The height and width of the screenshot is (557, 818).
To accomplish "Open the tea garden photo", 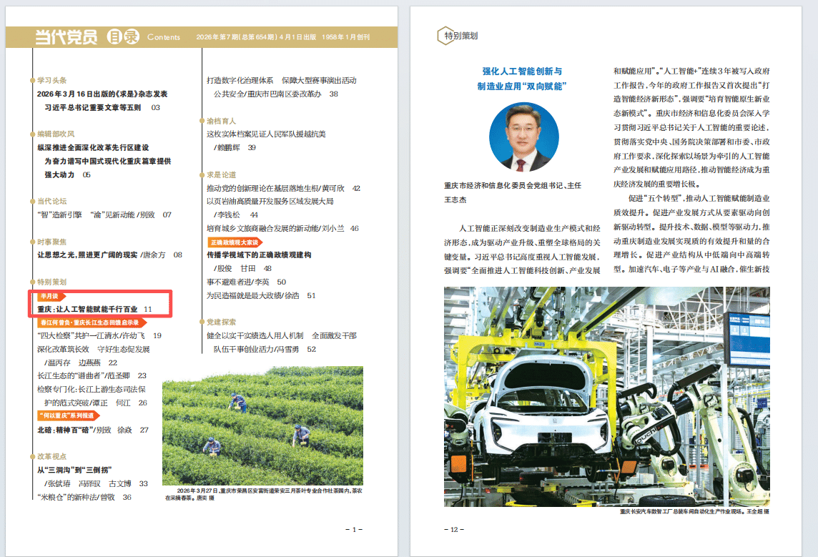I will point(262,426).
